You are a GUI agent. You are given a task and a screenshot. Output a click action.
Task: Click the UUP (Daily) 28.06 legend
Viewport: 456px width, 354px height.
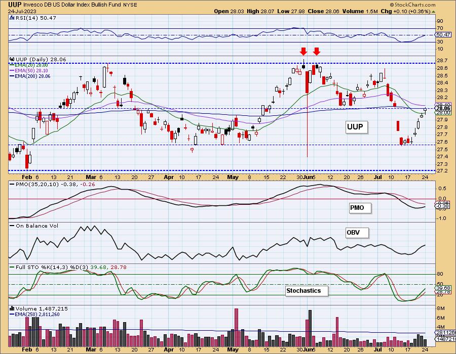pyautogui.click(x=41, y=59)
